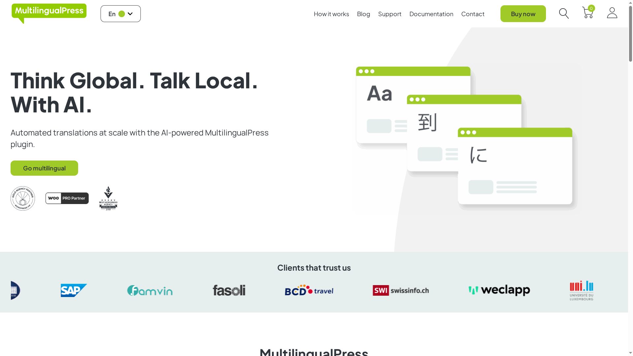Open the Support menu item
Image resolution: width=633 pixels, height=356 pixels.
click(x=390, y=14)
